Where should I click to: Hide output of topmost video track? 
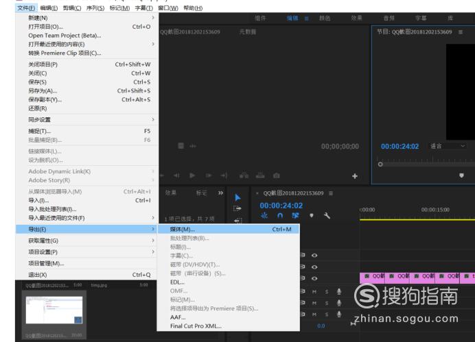pos(314,256)
